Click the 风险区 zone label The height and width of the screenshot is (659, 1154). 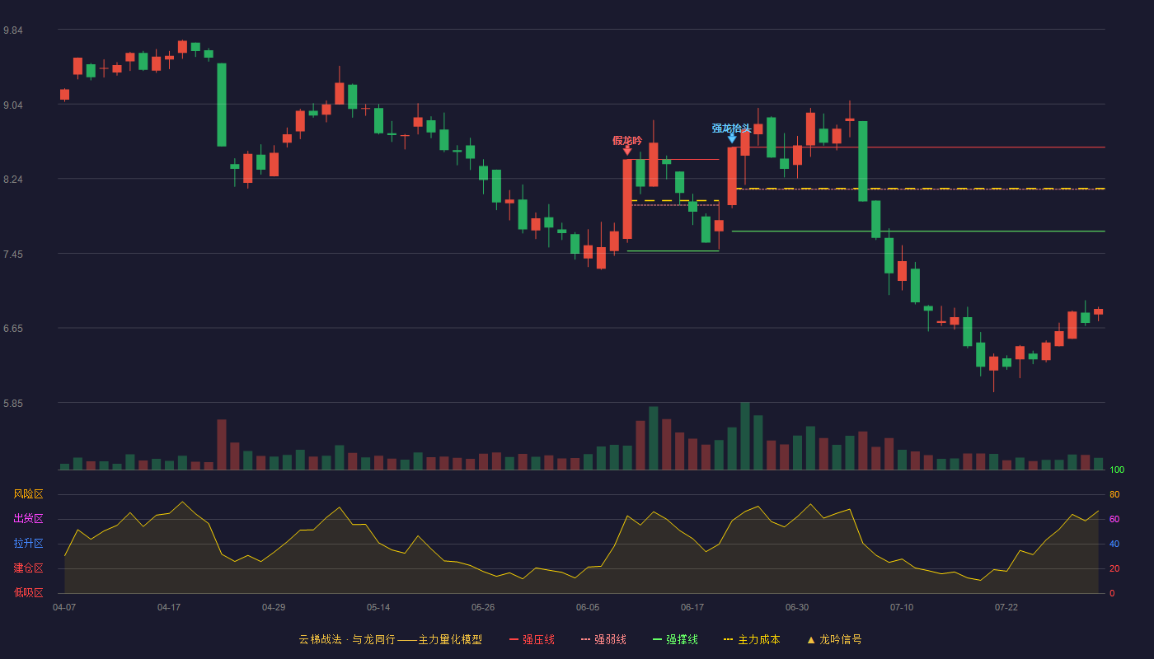point(28,494)
